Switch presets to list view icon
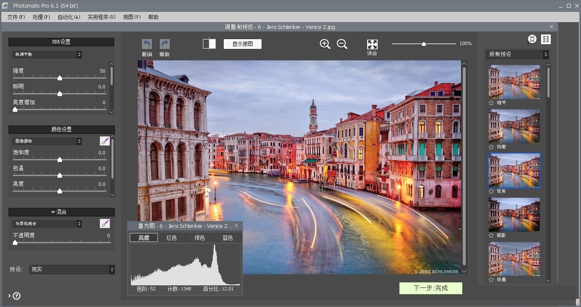The width and height of the screenshot is (581, 307). [546, 39]
